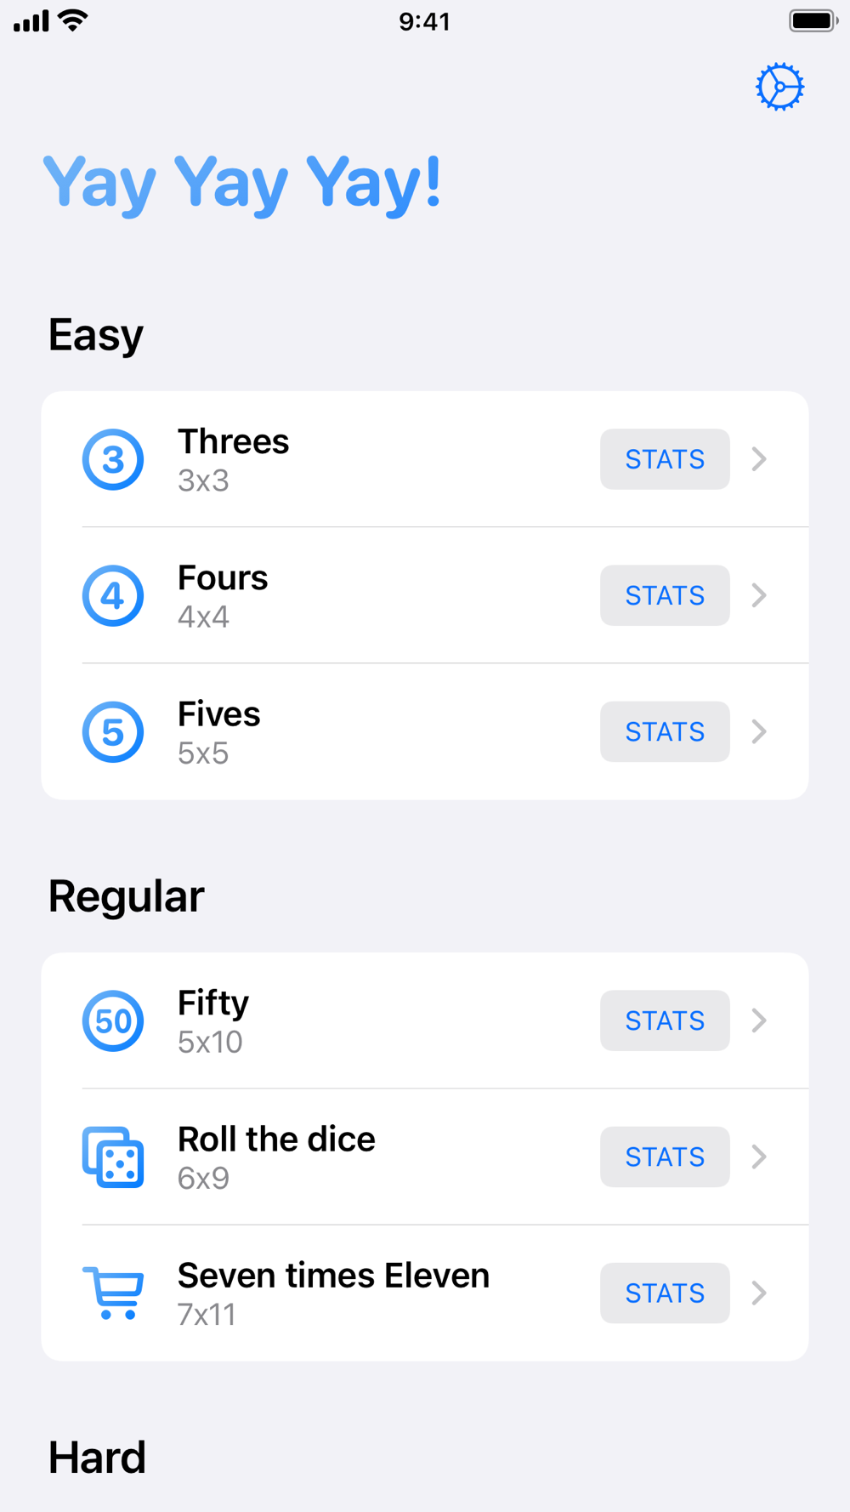The image size is (850, 1512).
Task: Expand Threes row chevron arrow
Action: tap(759, 459)
